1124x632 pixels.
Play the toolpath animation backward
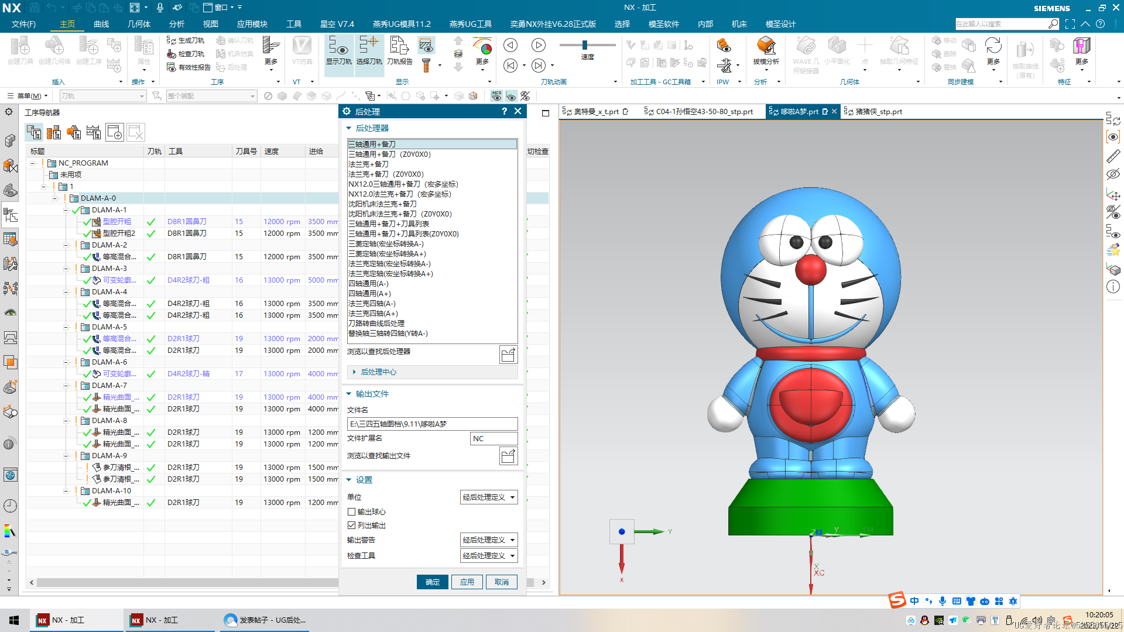point(510,45)
